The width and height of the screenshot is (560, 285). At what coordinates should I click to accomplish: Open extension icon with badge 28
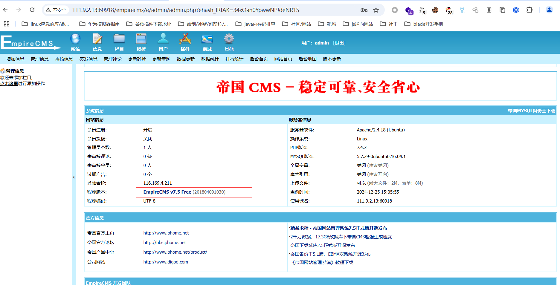pyautogui.click(x=449, y=10)
